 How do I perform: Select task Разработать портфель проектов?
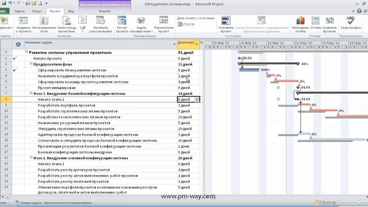67,105
